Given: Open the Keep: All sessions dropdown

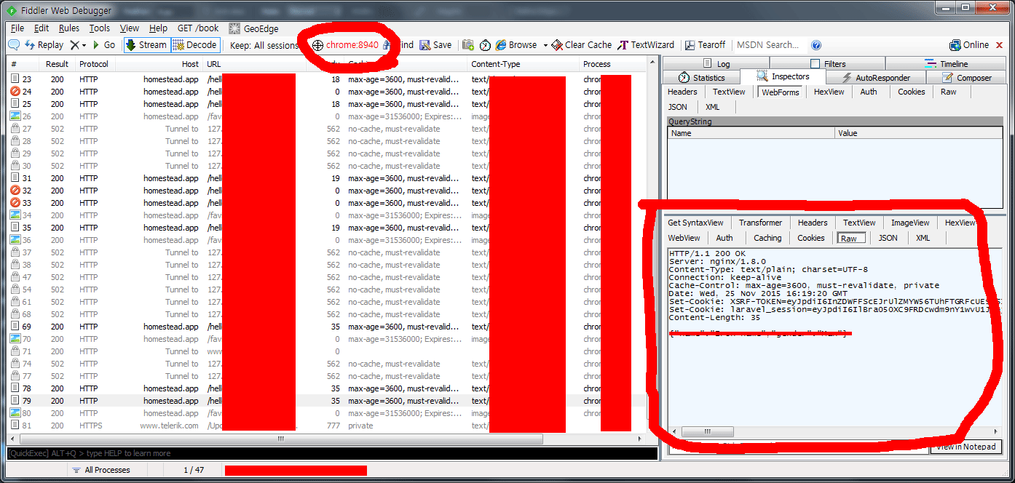Looking at the screenshot, I should tap(264, 45).
